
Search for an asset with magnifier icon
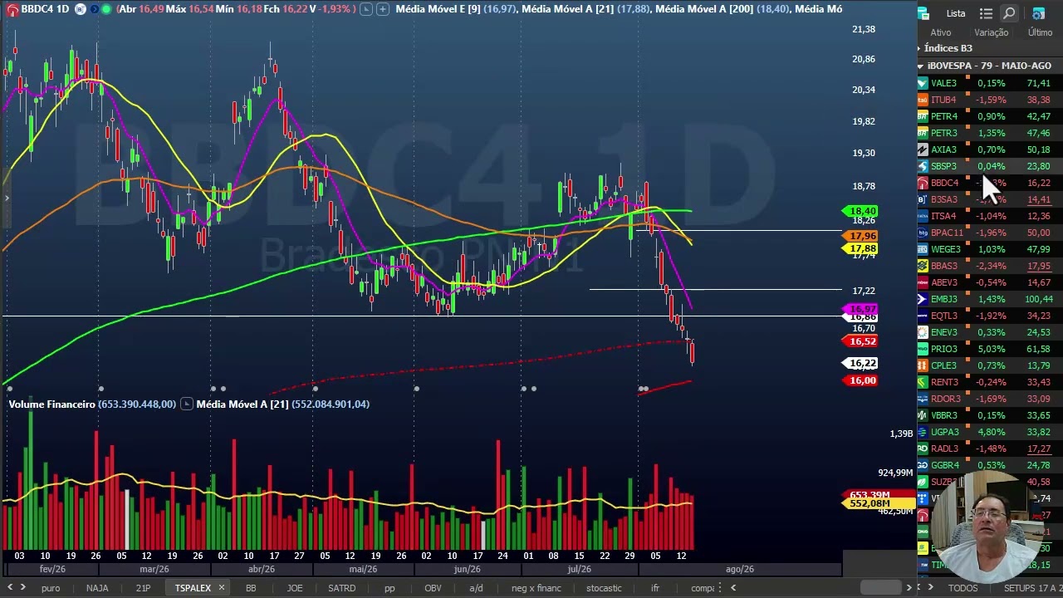1009,13
